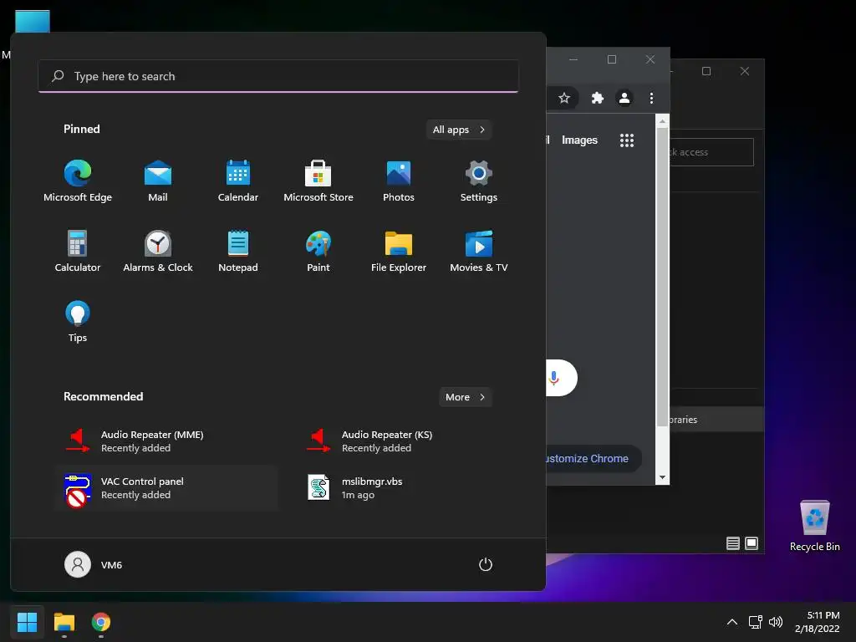The height and width of the screenshot is (642, 856).
Task: Open the volume control tray icon
Action: point(775,622)
